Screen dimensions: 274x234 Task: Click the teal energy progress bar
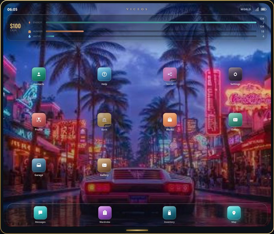(x=151, y=23)
